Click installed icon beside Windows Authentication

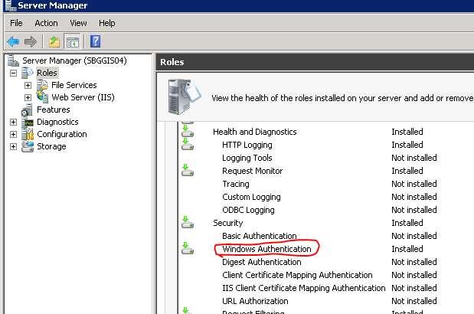pos(188,248)
